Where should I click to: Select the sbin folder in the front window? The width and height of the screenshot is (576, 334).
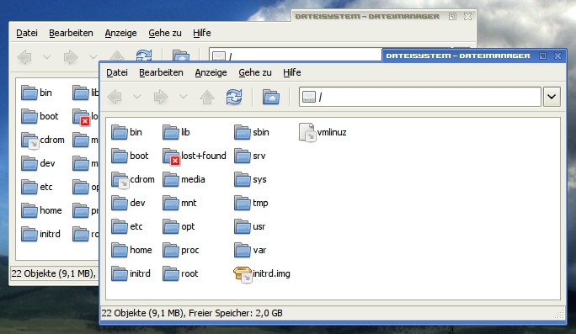coord(252,132)
